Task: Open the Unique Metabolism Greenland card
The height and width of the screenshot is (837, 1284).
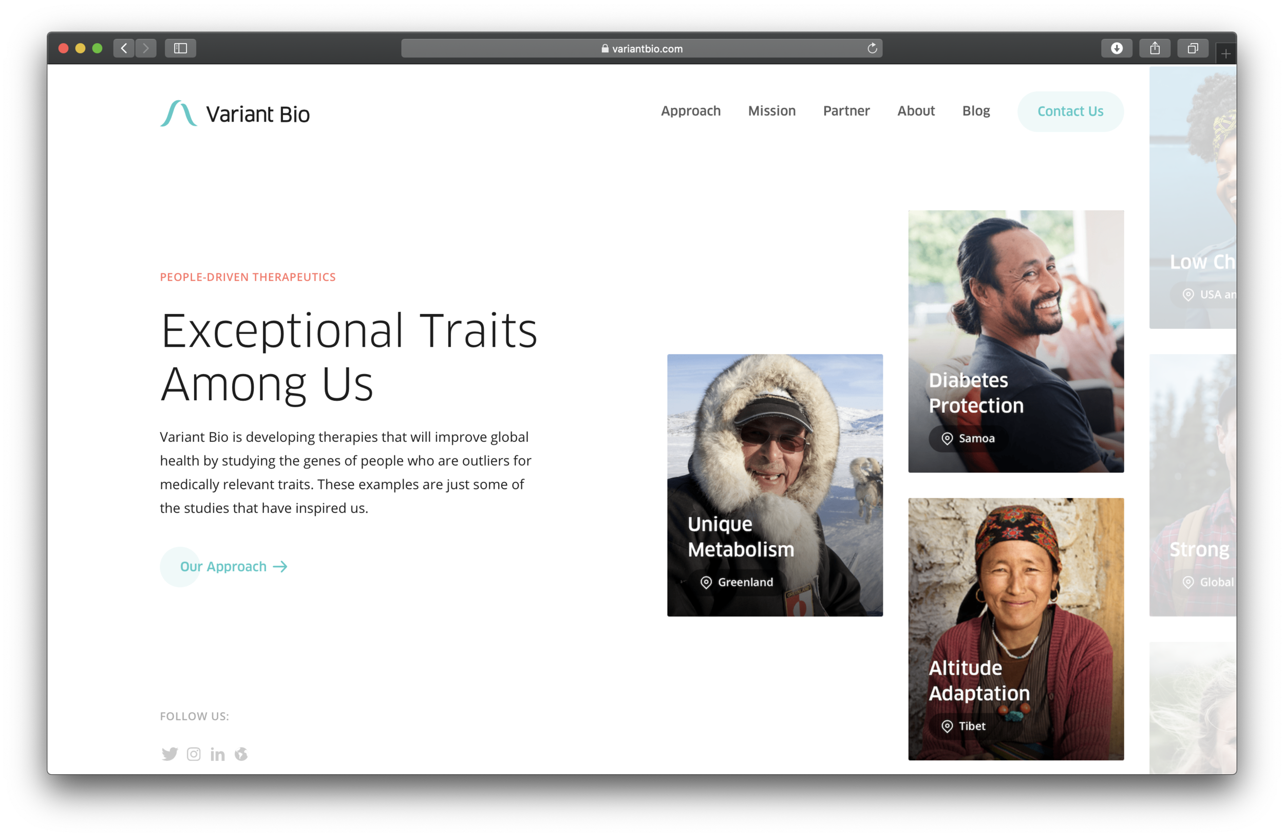Action: pyautogui.click(x=775, y=485)
